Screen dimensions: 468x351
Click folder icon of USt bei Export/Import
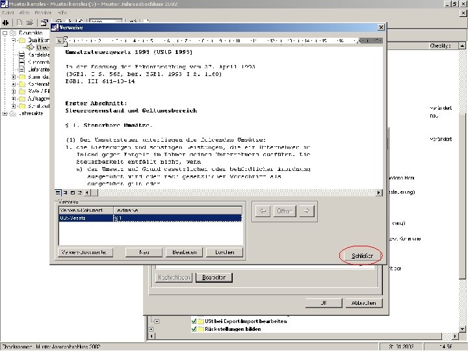point(200,321)
